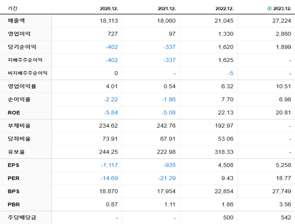The image size is (295, 224).
Task: Click the PBR row label
Action: tap(14, 205)
